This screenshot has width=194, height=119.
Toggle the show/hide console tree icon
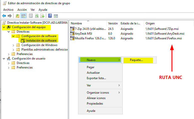[23, 16]
